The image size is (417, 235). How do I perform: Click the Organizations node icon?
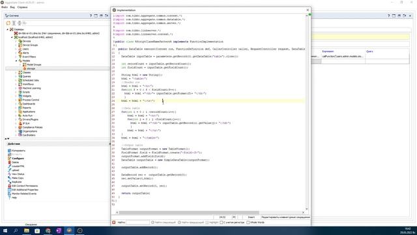pyautogui.click(x=20, y=131)
